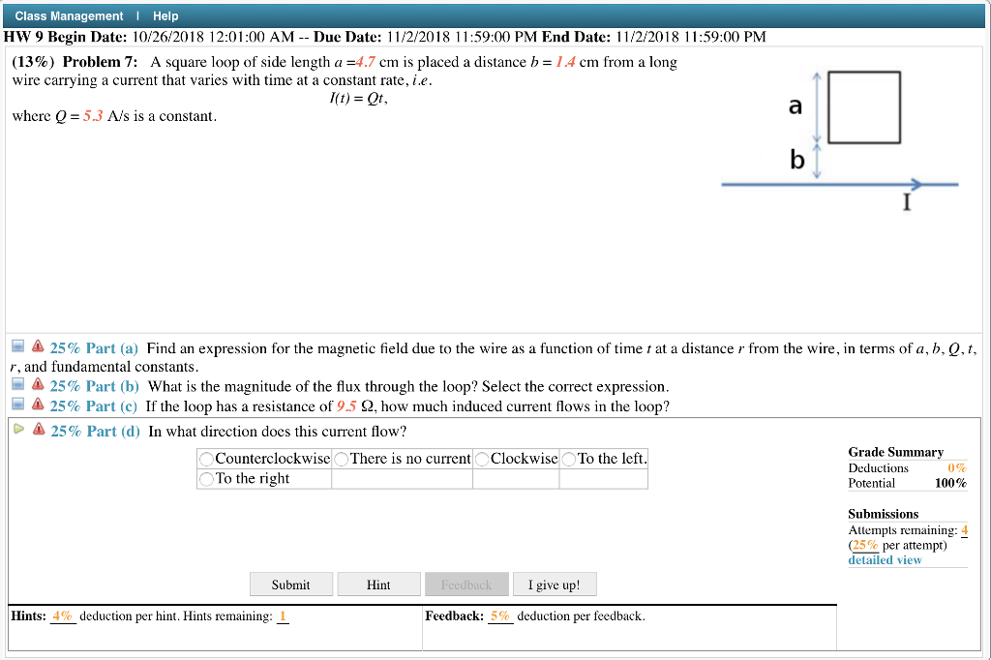The width and height of the screenshot is (991, 660).
Task: Click the blue panel icon before Part (b)
Action: coord(17,384)
